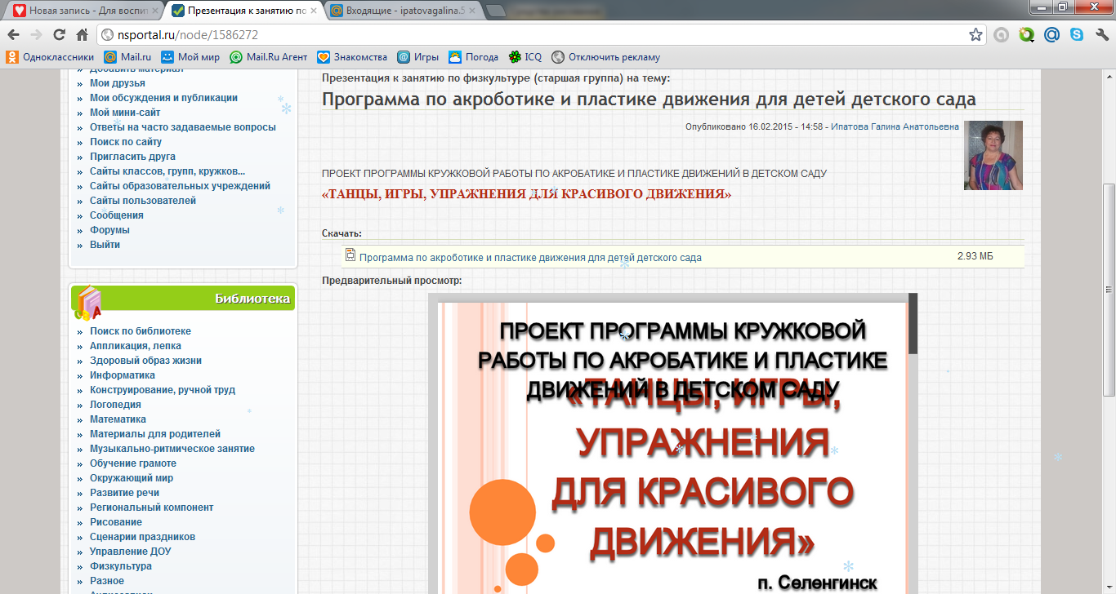1116x594 pixels.
Task: Open Мои обсуждения и публикации
Action: pos(163,98)
